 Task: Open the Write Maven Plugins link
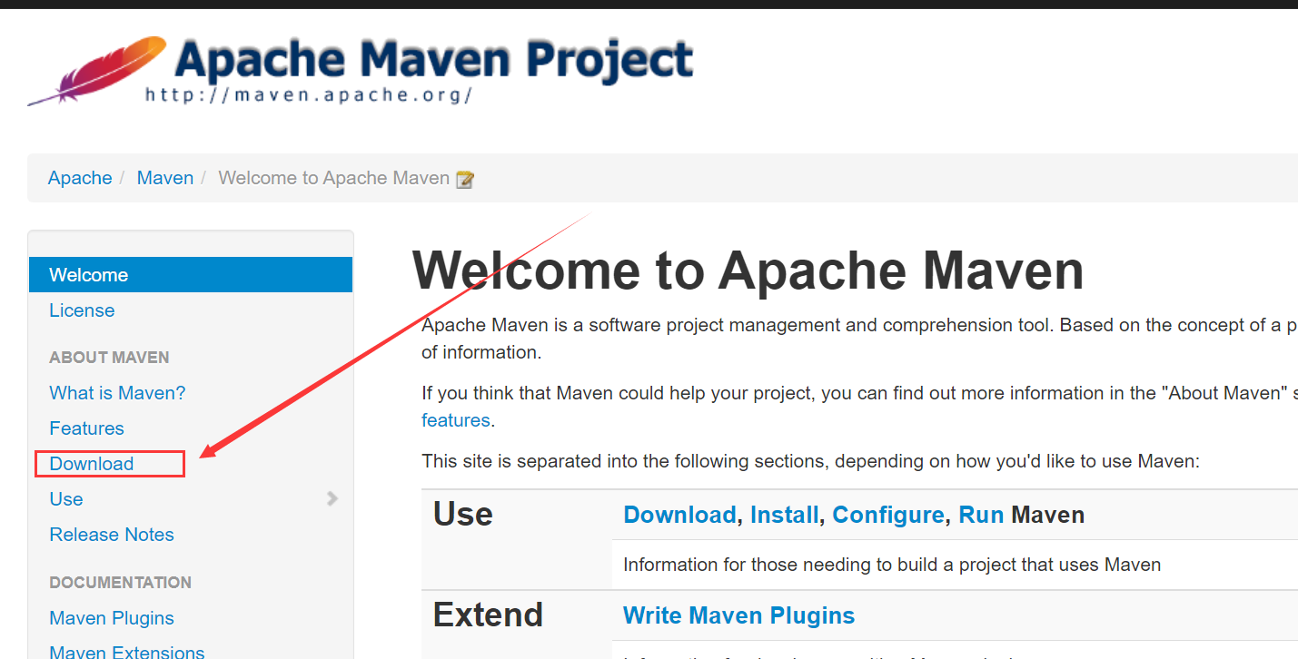[x=739, y=615]
